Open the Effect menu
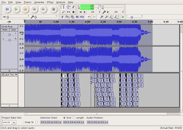Image resolution: width=183 pixels, height=130 pixels. (x=50, y=2)
